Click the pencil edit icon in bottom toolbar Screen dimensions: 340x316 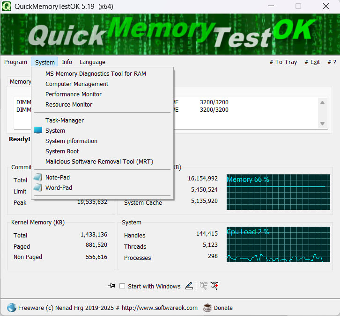pyautogui.click(x=189, y=286)
